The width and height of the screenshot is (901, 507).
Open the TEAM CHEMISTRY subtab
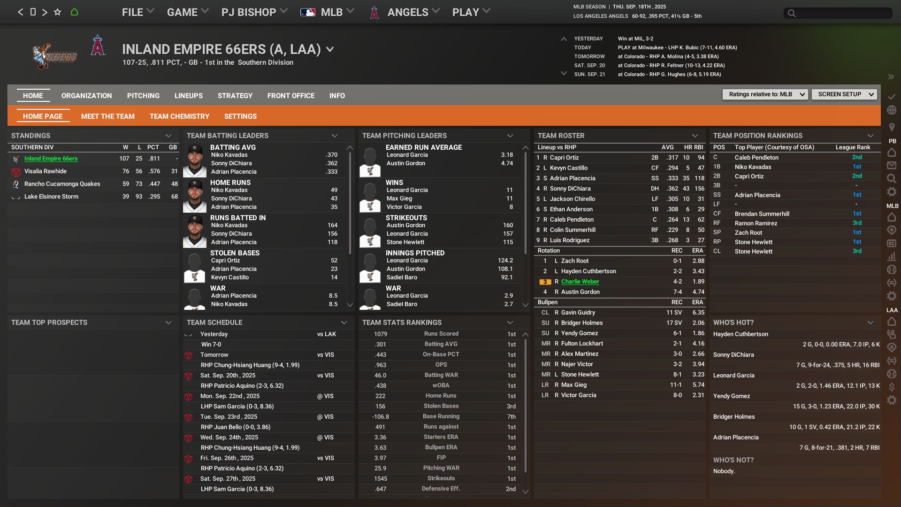[x=179, y=116]
